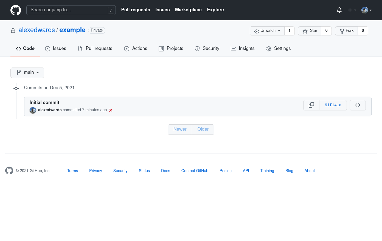
Task: Open the Privacy footer link
Action: pos(95,171)
